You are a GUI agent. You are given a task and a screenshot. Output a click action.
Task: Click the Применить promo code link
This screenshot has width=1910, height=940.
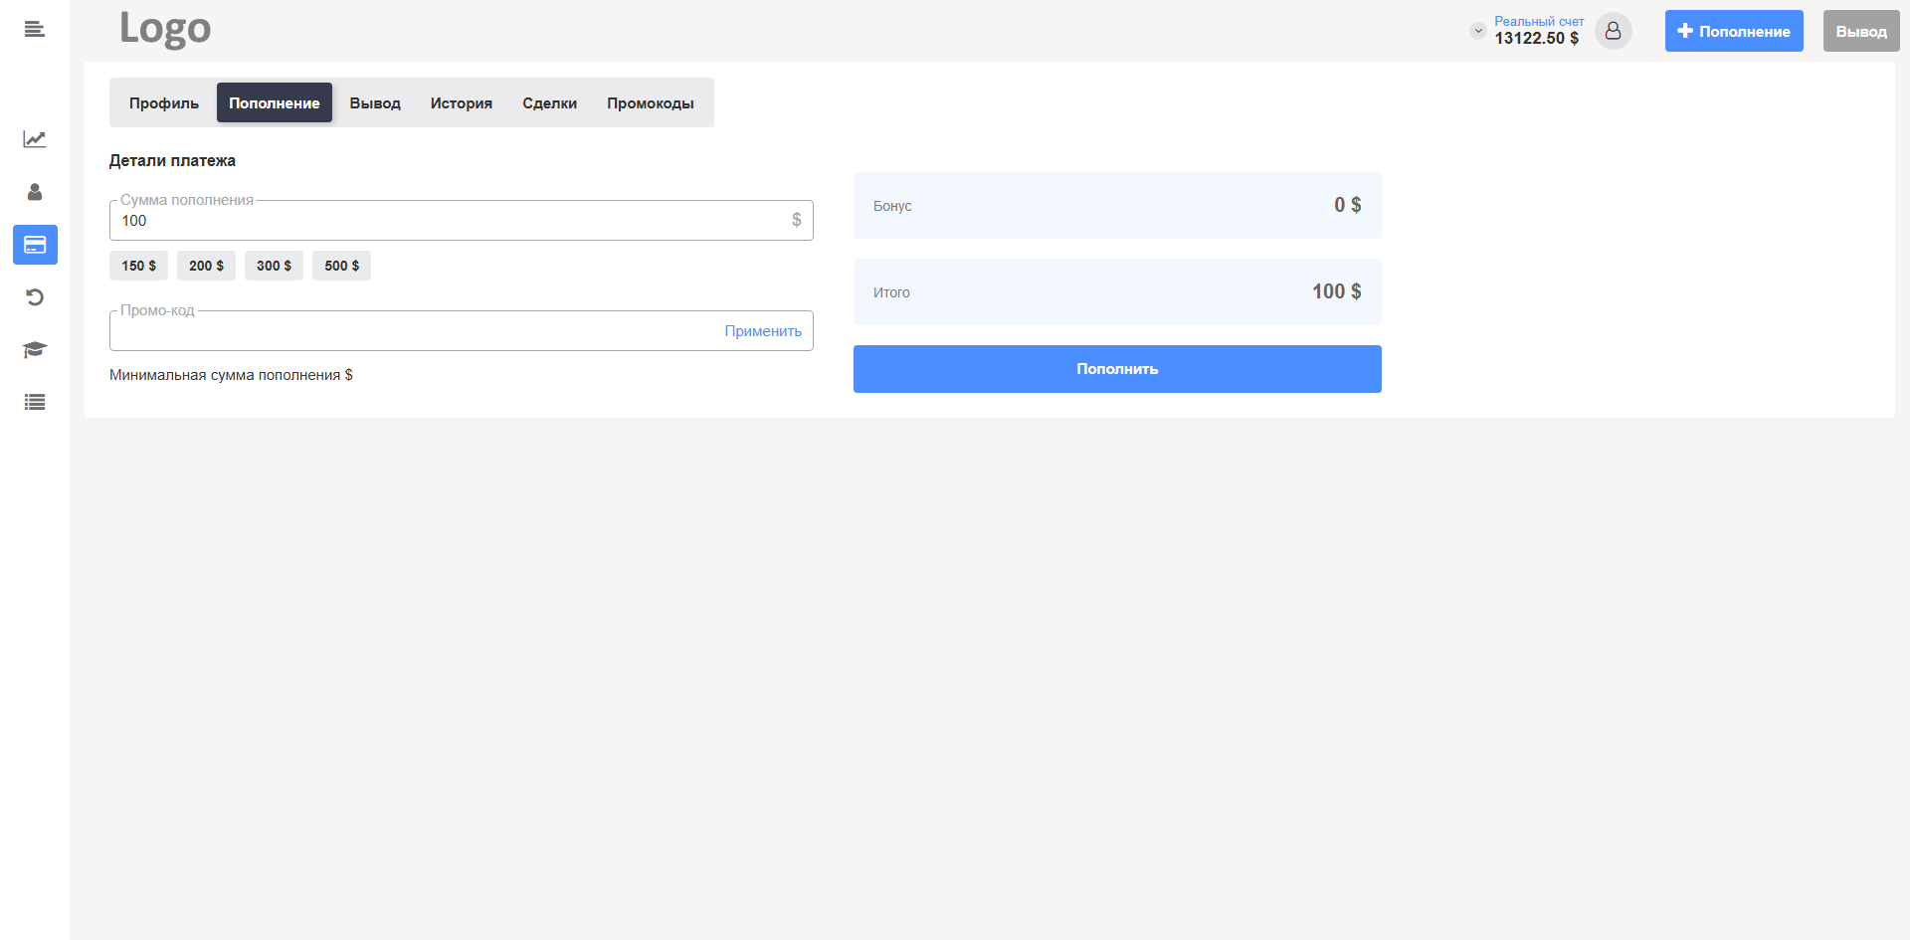tap(762, 331)
